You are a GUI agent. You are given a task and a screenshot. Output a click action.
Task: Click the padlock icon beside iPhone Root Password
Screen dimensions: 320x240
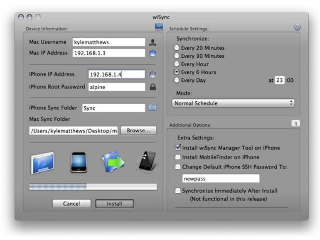coord(153,87)
